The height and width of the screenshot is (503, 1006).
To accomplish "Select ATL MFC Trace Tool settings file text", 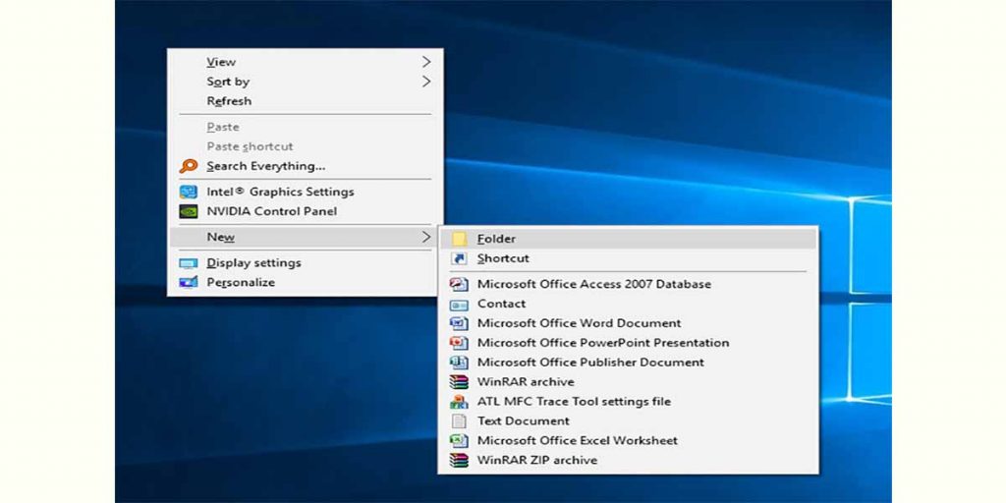I will (574, 402).
